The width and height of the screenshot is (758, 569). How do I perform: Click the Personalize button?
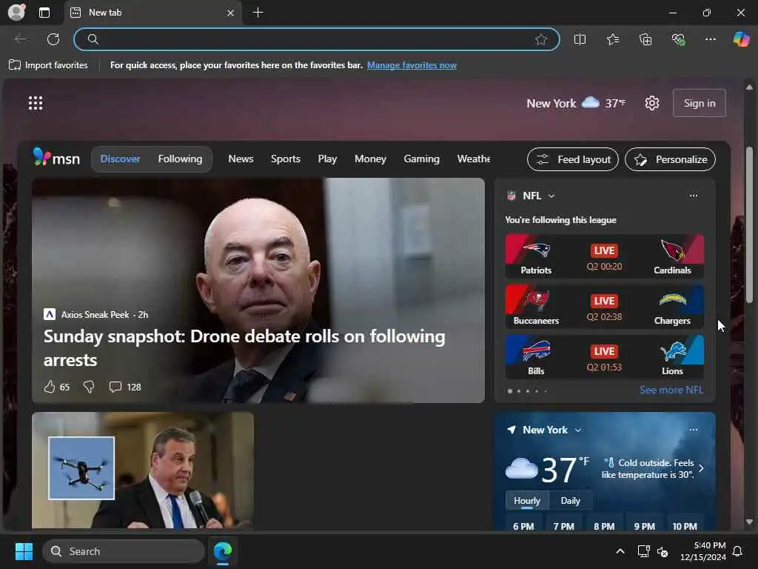click(670, 159)
